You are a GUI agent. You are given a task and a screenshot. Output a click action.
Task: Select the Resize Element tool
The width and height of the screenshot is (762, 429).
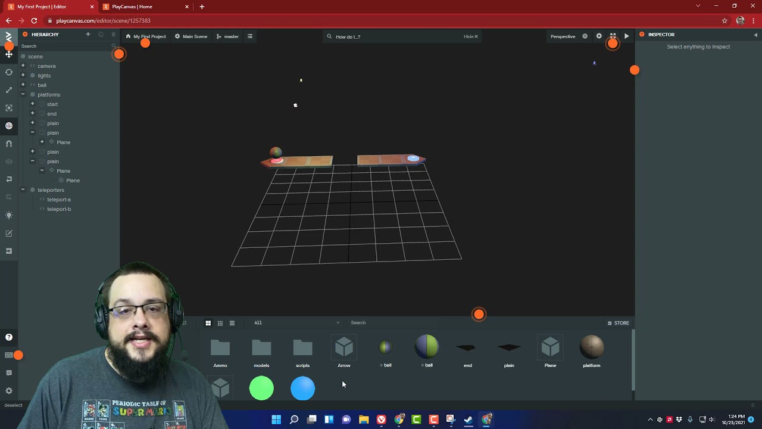tap(9, 108)
